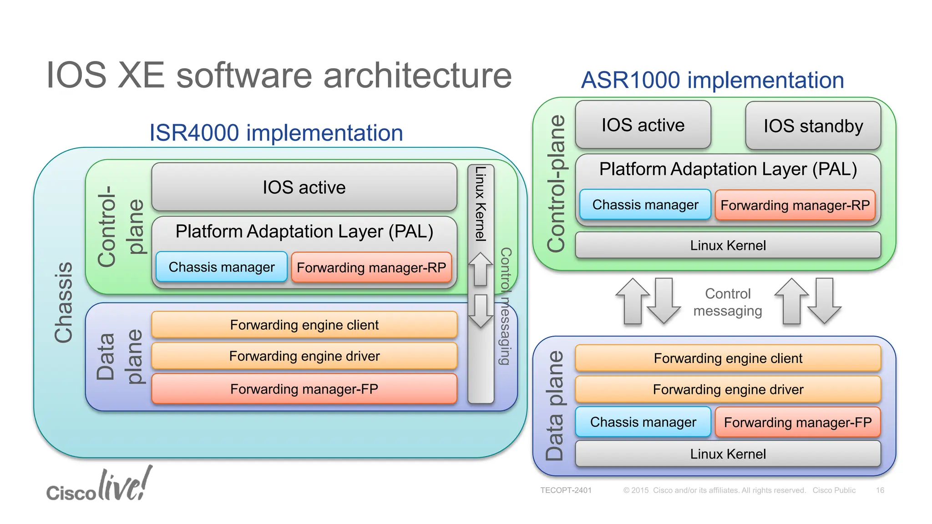
Task: Select the IOS standby box
Action: 813,126
